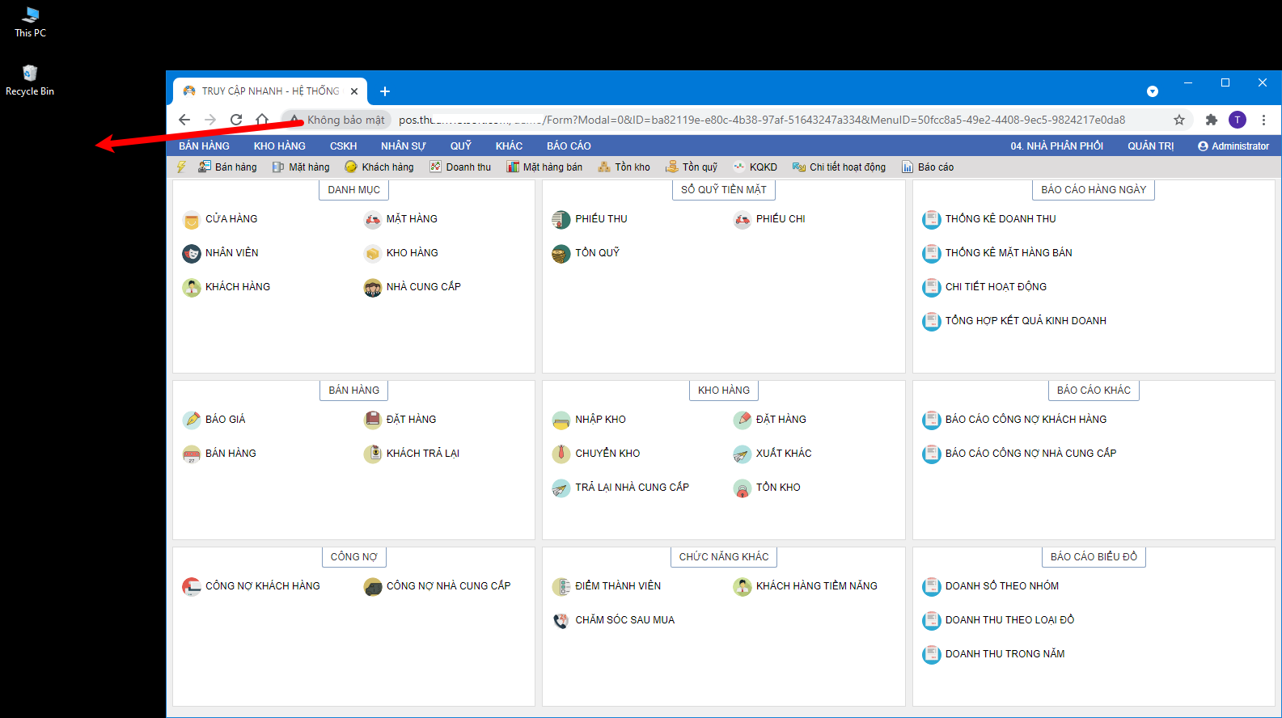Open CHI TIẾT HOẠT ĐỘNG report
Image resolution: width=1282 pixels, height=718 pixels.
pos(996,287)
